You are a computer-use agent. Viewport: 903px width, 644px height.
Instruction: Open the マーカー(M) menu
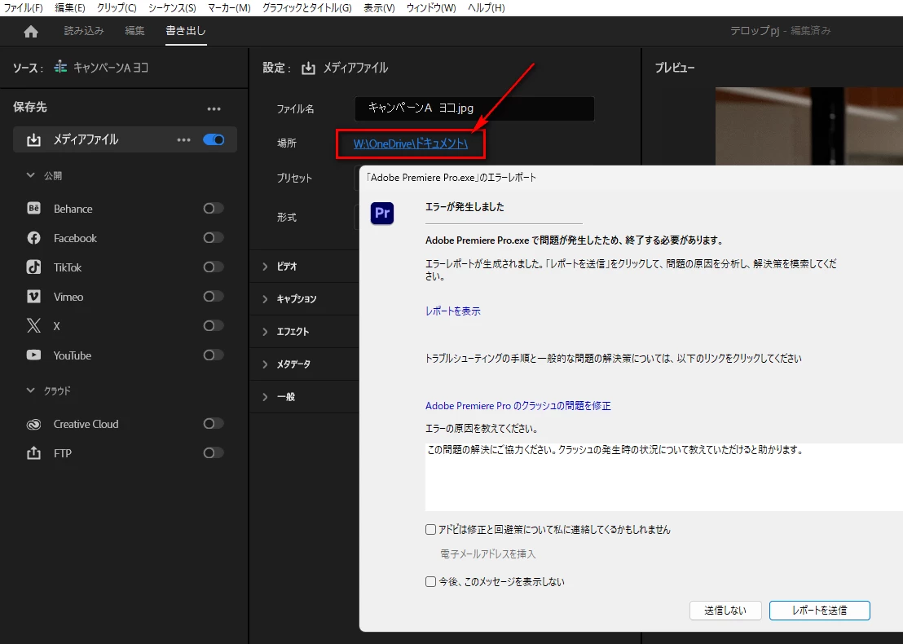[229, 8]
